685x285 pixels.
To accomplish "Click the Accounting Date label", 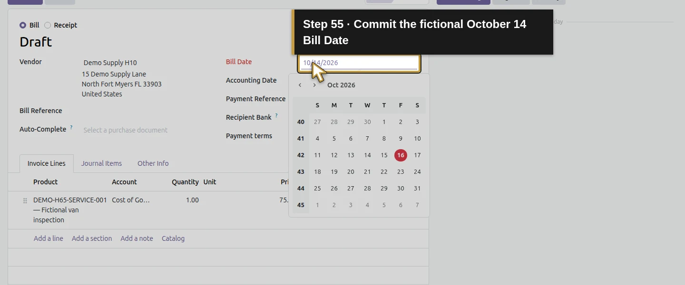I will click(251, 80).
